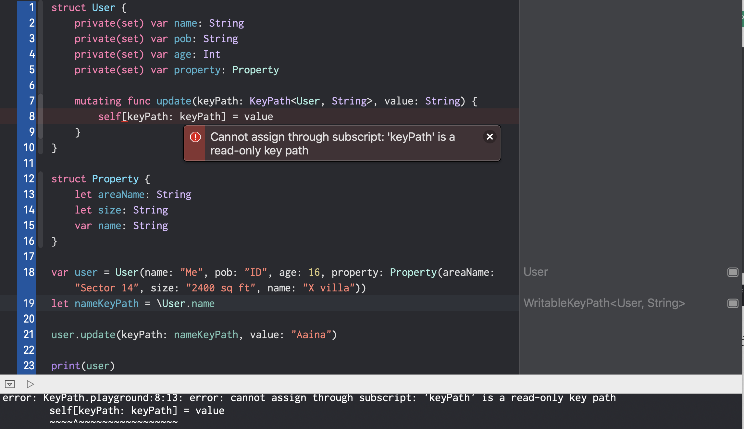Dismiss the read-only key path error popup
Screen dimensions: 744x429
coord(490,137)
